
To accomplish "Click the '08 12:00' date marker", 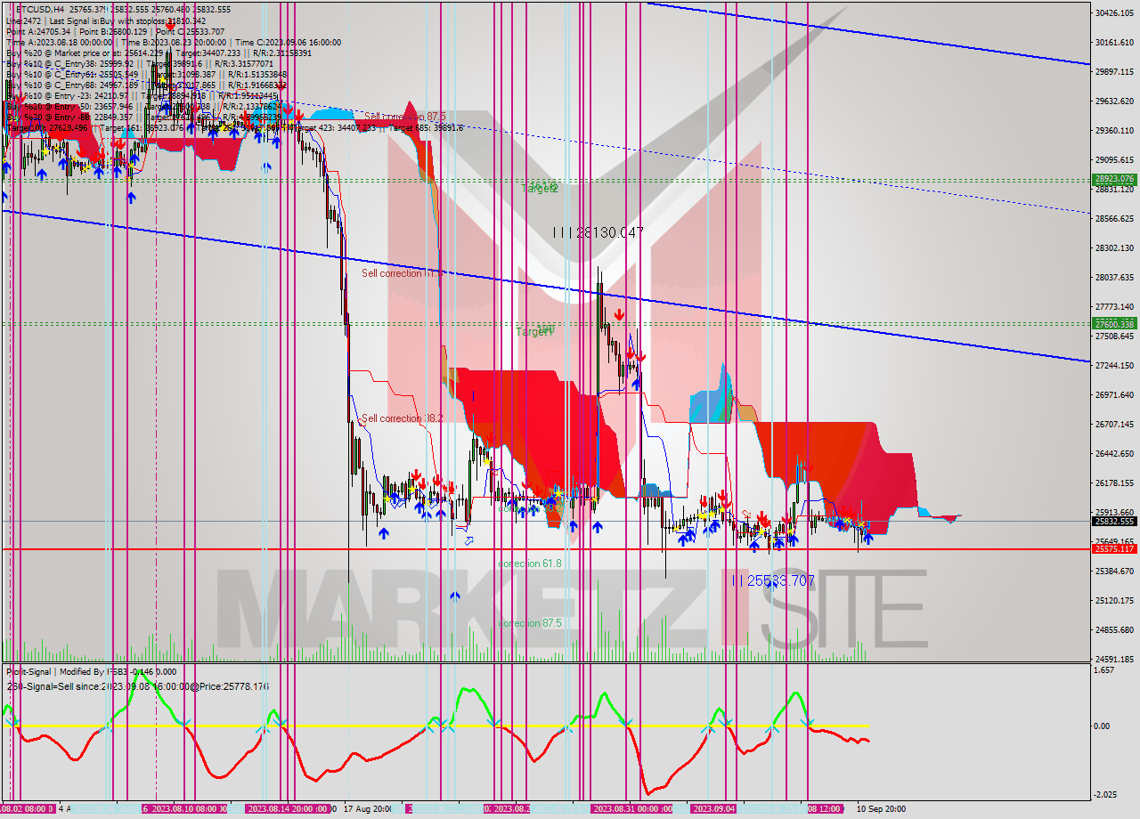I will tap(826, 809).
